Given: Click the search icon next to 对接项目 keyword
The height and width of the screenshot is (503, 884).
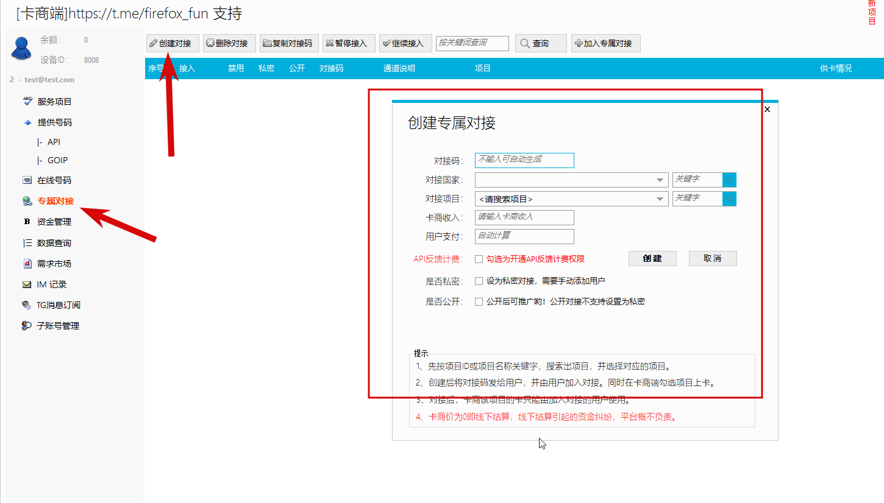Looking at the screenshot, I should (729, 199).
